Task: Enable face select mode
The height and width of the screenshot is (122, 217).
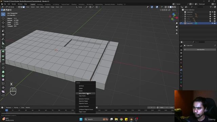Action: (x=24, y=7)
